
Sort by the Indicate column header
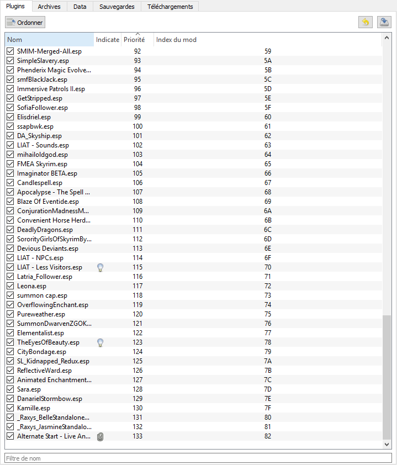(x=107, y=40)
